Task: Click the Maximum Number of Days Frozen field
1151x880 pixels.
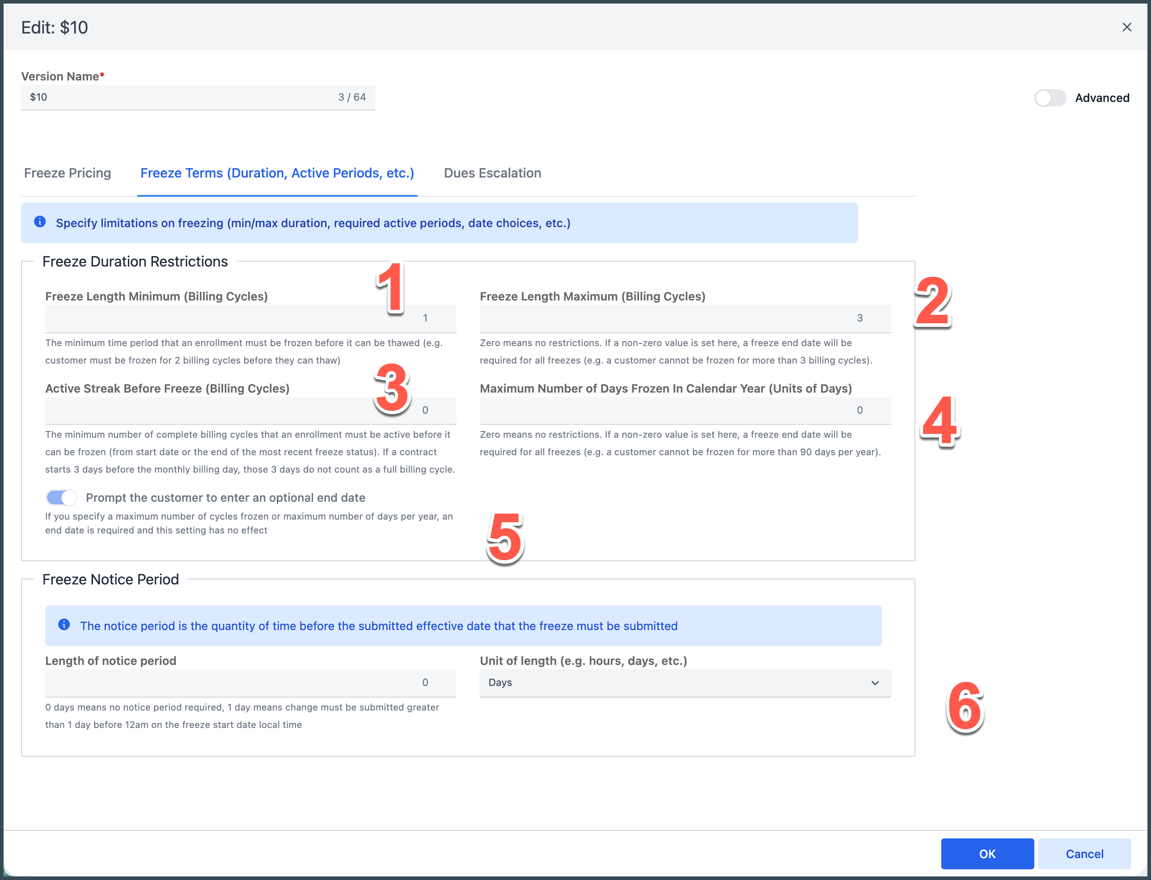Action: pyautogui.click(x=685, y=410)
